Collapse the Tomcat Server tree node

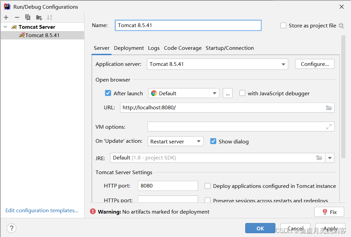tap(5, 27)
